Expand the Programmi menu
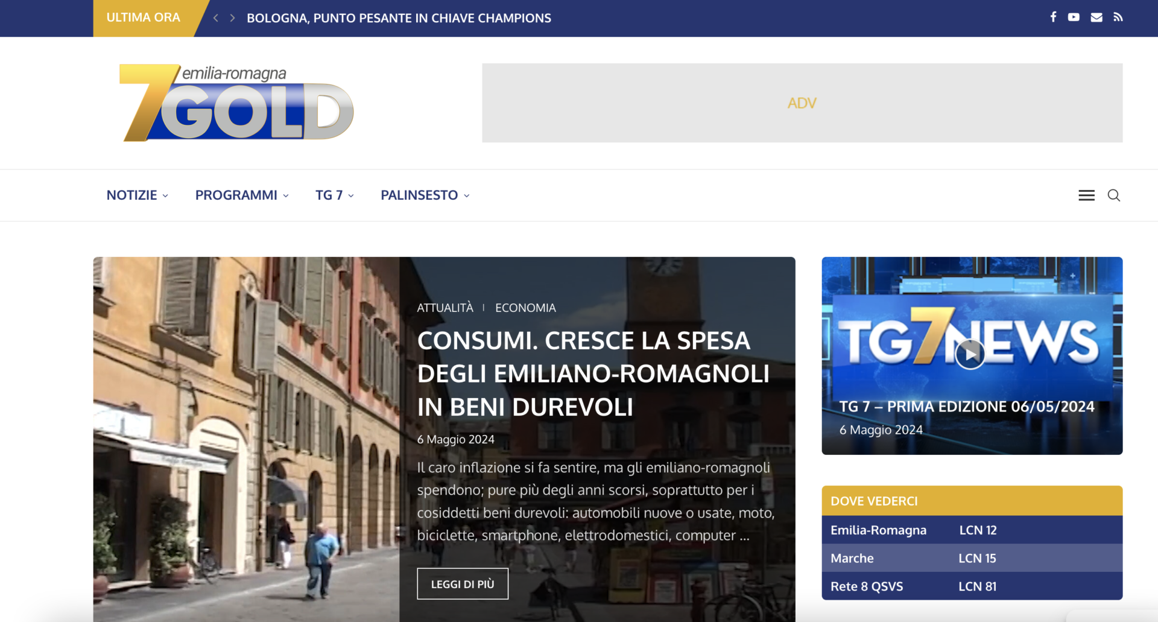 point(242,195)
